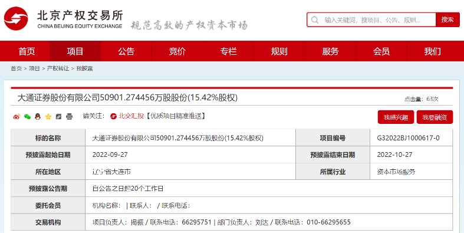Screen dimensions: 464x233
Task: Click the phone number 66295751
Action: click(x=196, y=222)
